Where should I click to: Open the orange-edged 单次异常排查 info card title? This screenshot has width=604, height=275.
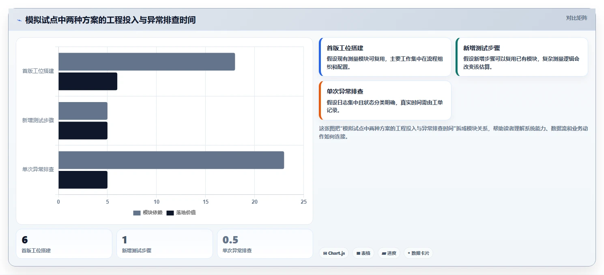click(x=345, y=92)
